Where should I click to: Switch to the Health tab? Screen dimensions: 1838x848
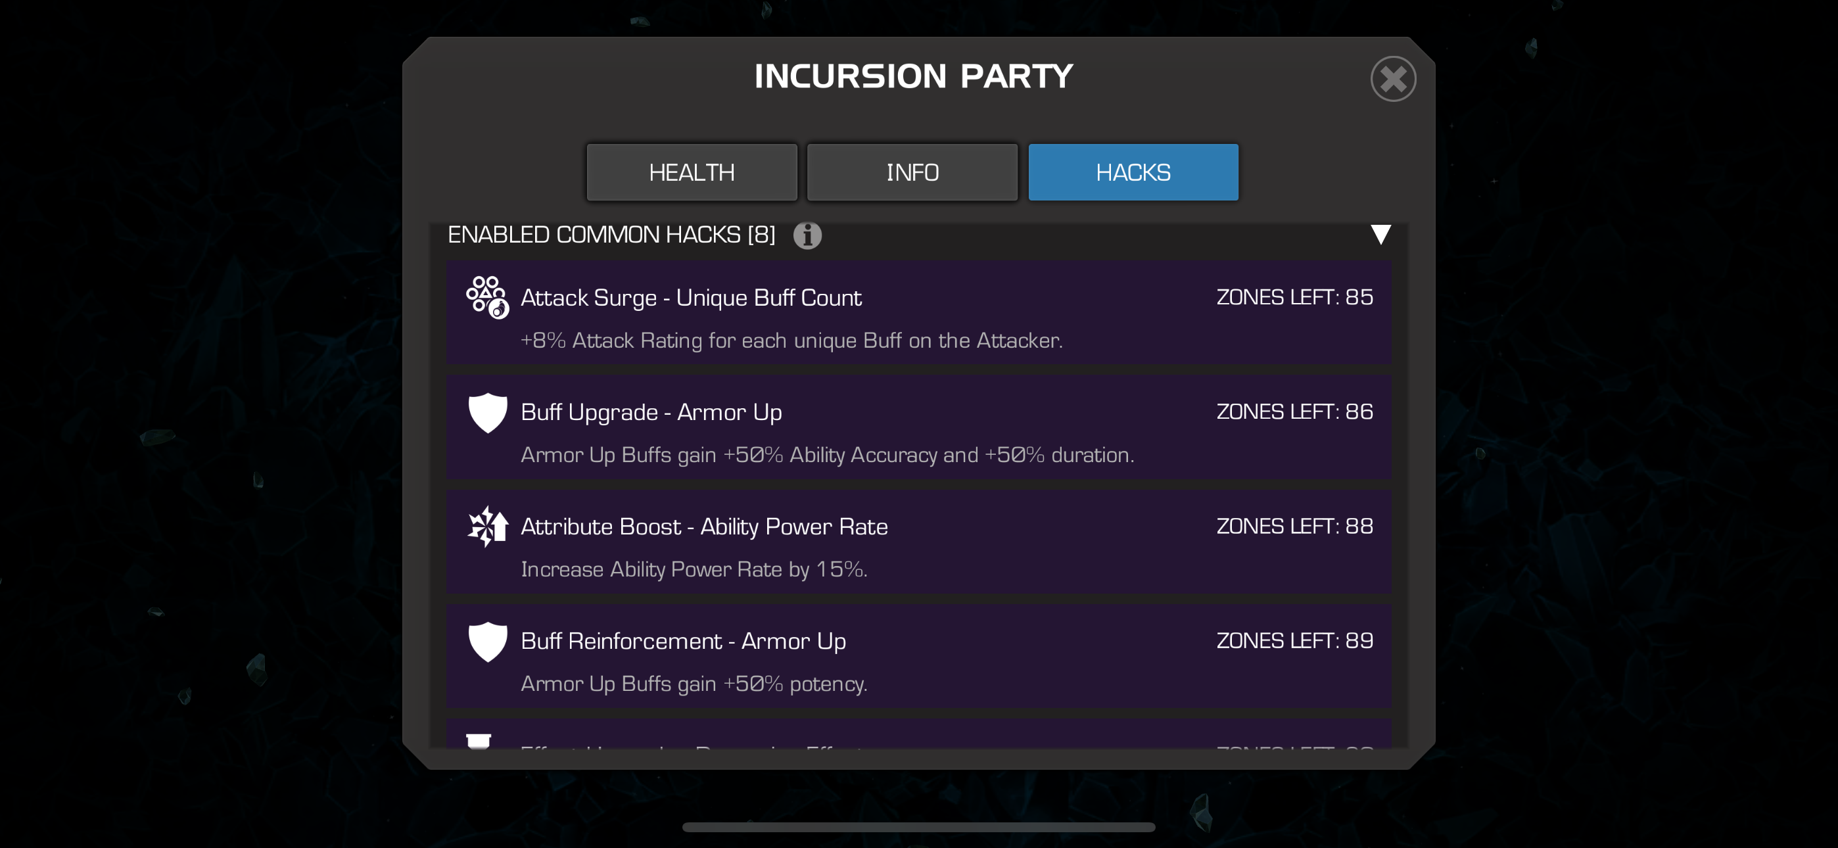click(692, 172)
